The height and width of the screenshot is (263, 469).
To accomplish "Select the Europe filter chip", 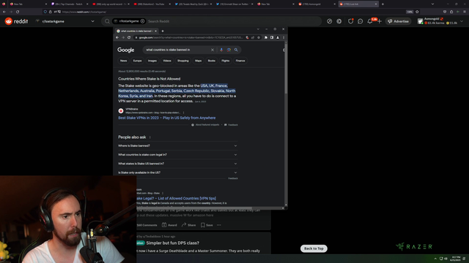I will click(137, 61).
